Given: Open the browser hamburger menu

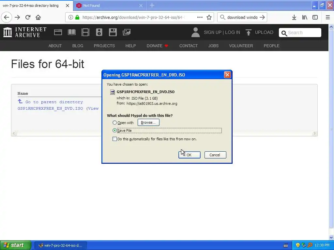Looking at the screenshot, I should click(328, 17).
